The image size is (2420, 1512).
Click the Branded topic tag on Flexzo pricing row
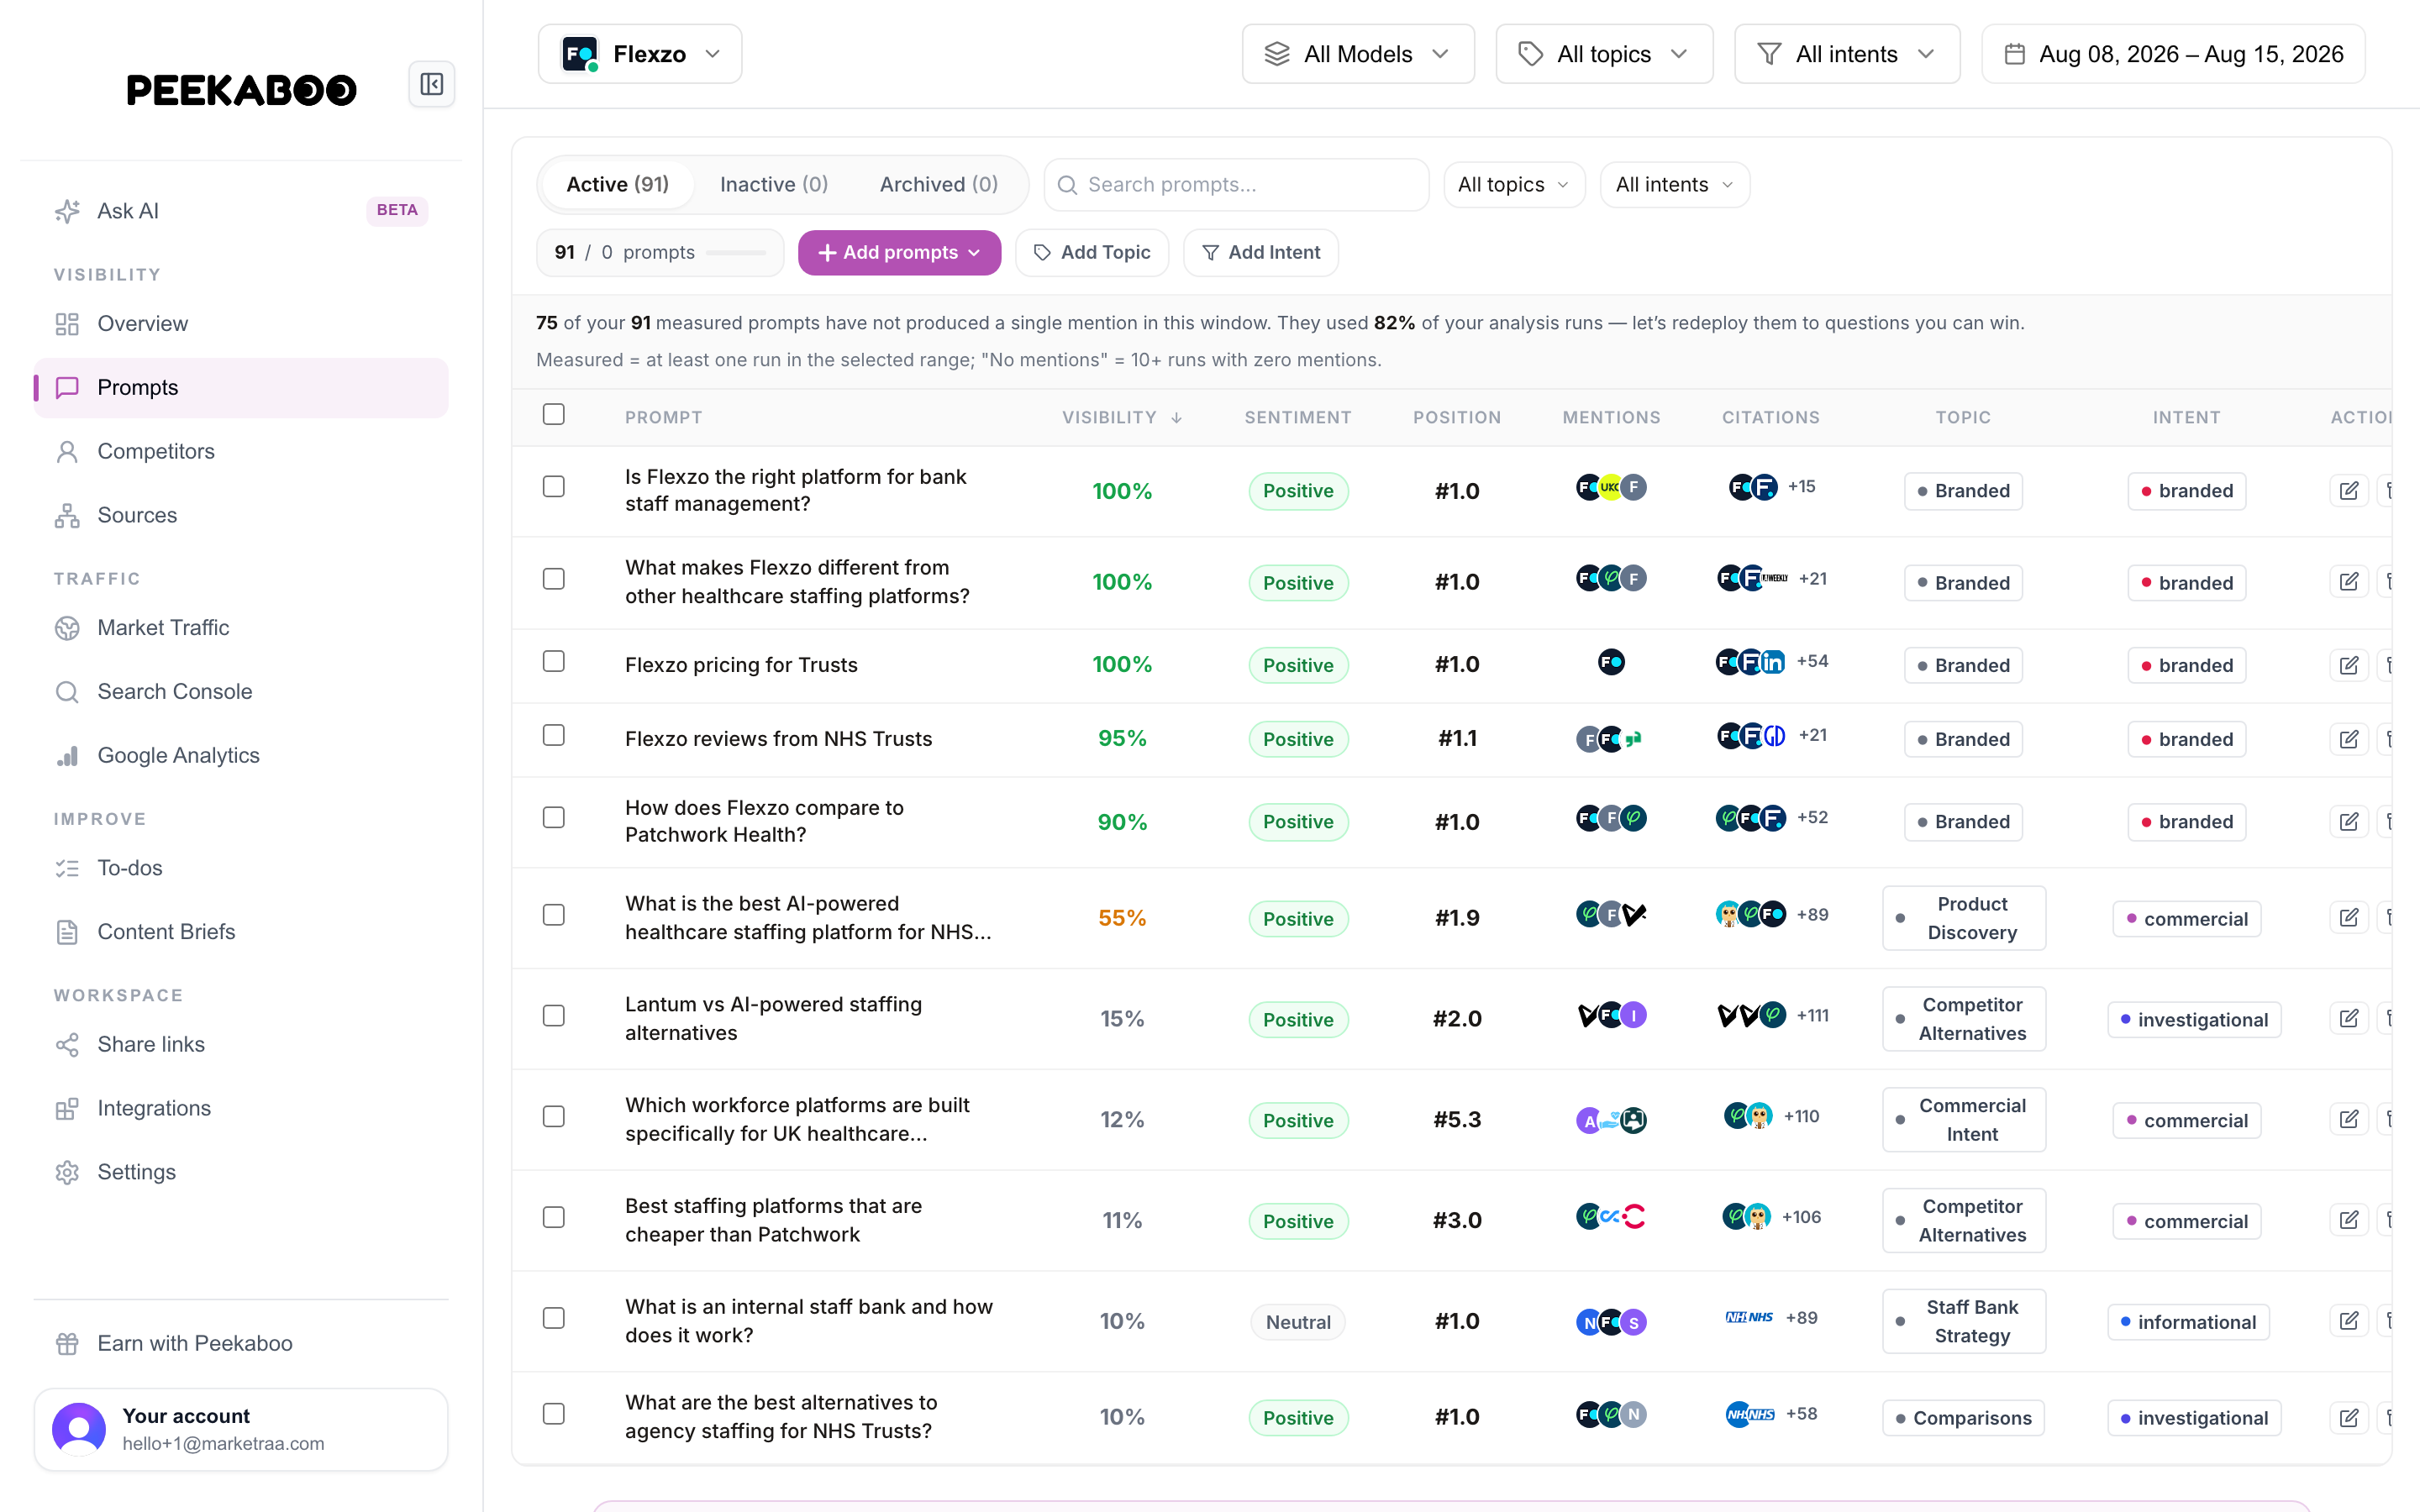tap(1963, 666)
